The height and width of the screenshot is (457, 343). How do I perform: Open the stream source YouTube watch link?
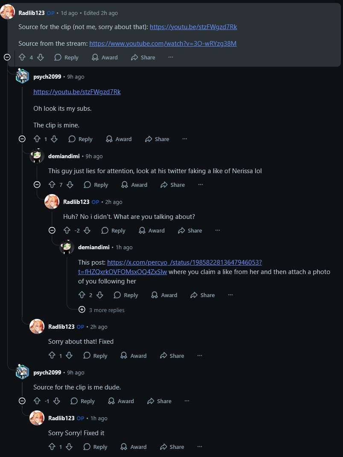pyautogui.click(x=163, y=44)
